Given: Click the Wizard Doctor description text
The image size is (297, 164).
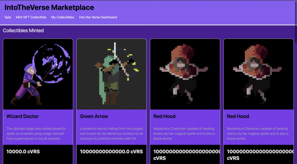Looking at the screenshot, I should click(x=36, y=133).
